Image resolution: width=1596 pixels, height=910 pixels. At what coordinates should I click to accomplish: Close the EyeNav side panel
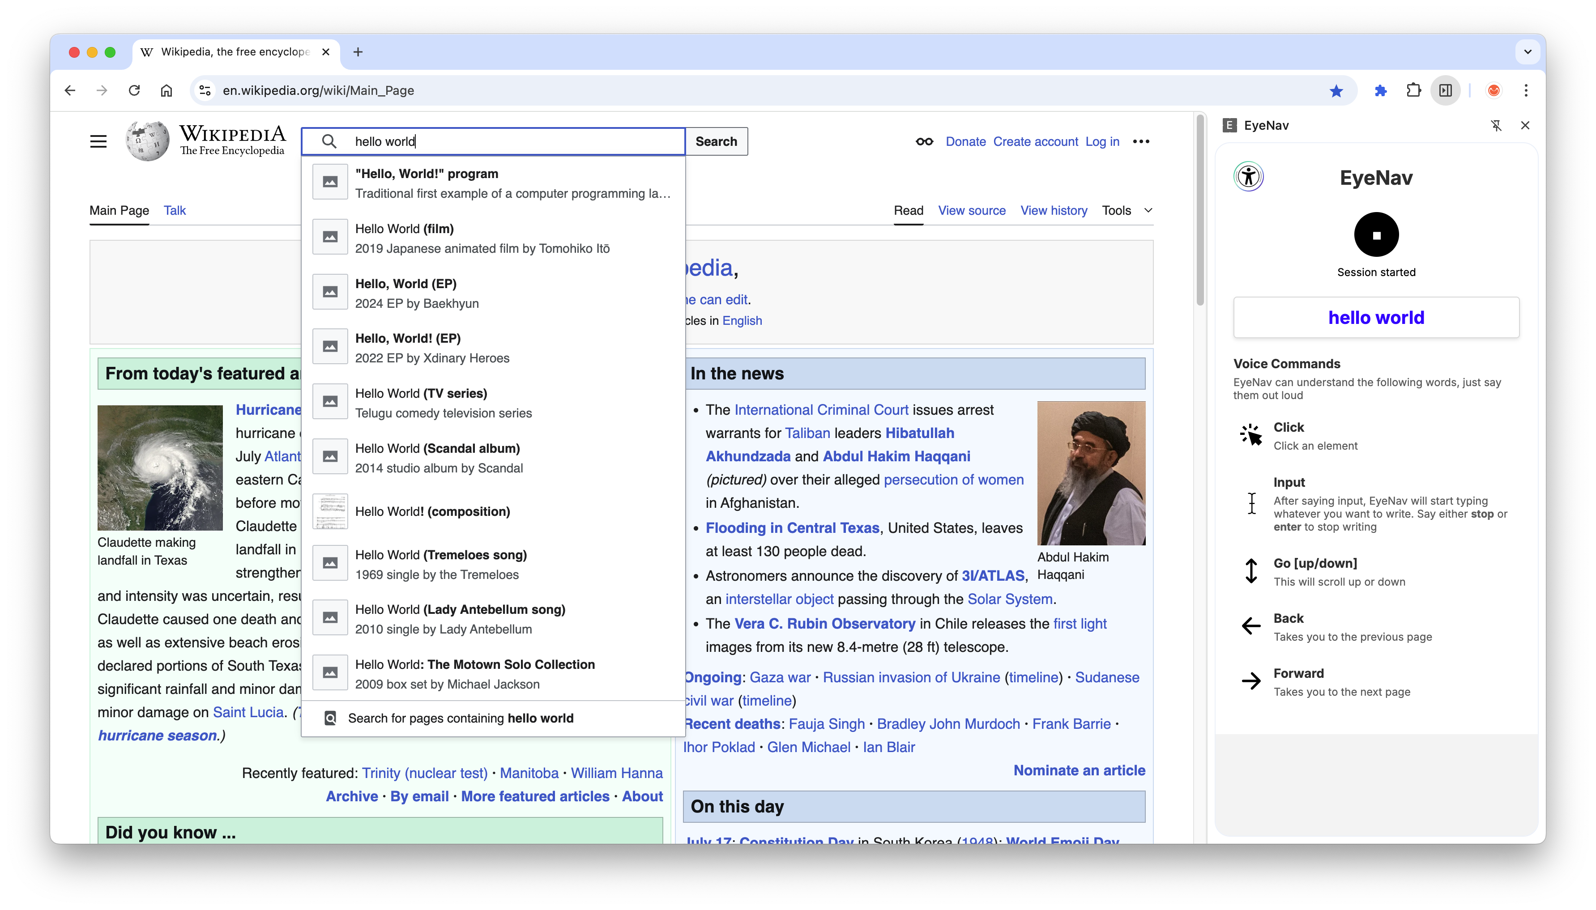pos(1525,126)
